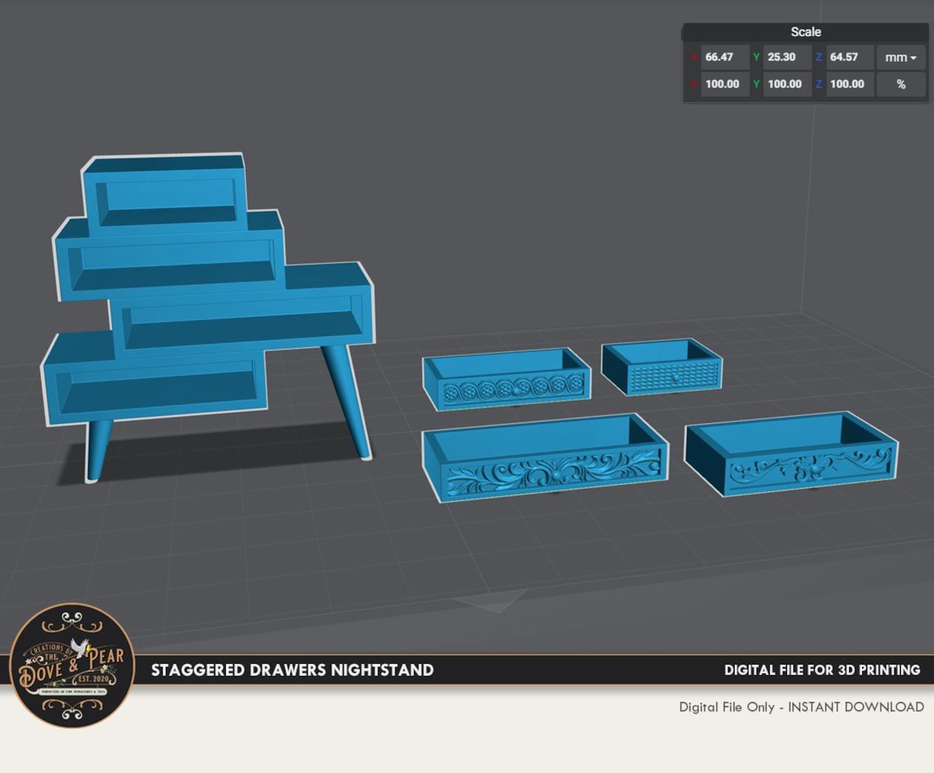The image size is (934, 773).
Task: Click the Digital File for 3D Printing label
Action: tap(822, 670)
